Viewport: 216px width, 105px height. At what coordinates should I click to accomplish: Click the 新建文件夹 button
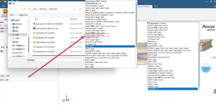click(24, 15)
